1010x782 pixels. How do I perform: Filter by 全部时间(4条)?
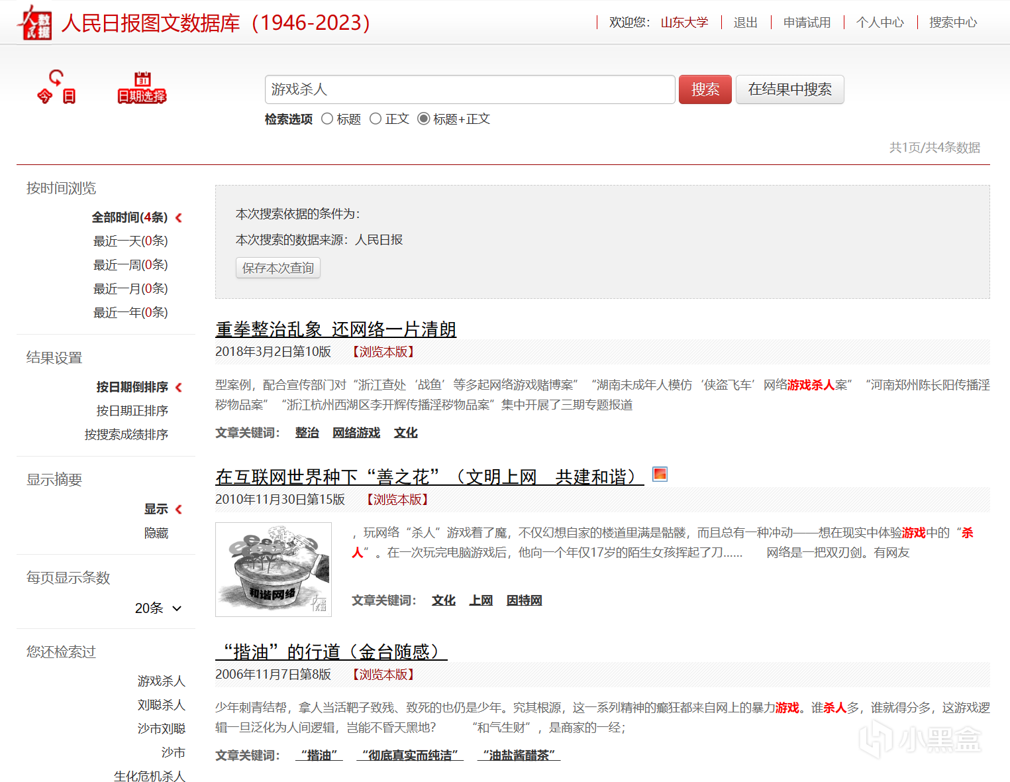pyautogui.click(x=130, y=217)
